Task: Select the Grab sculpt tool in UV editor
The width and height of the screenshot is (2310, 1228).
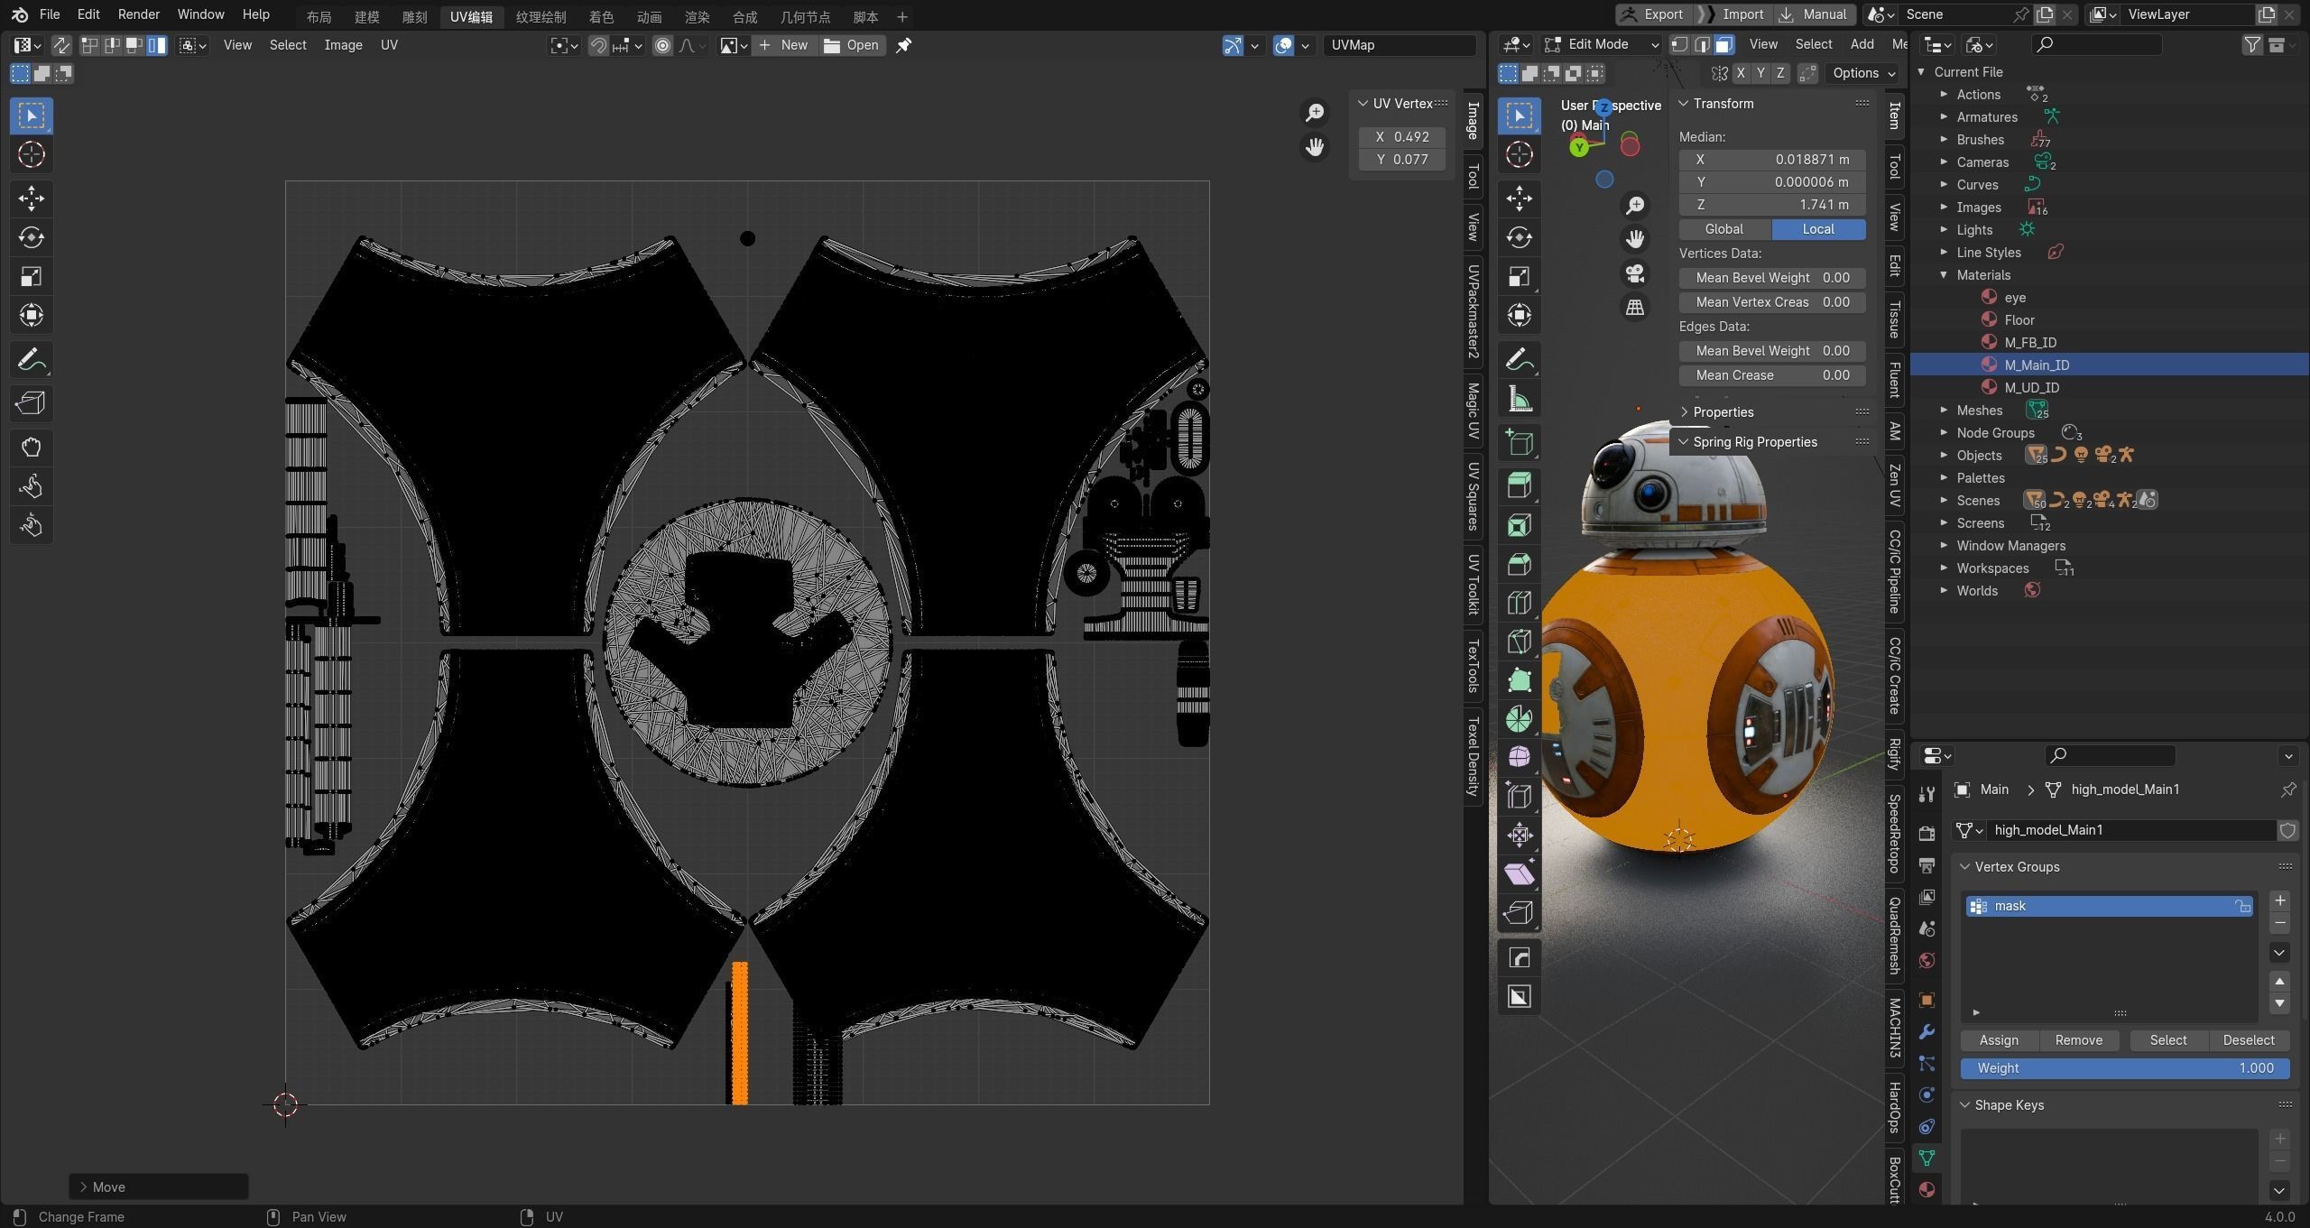Action: (x=32, y=447)
